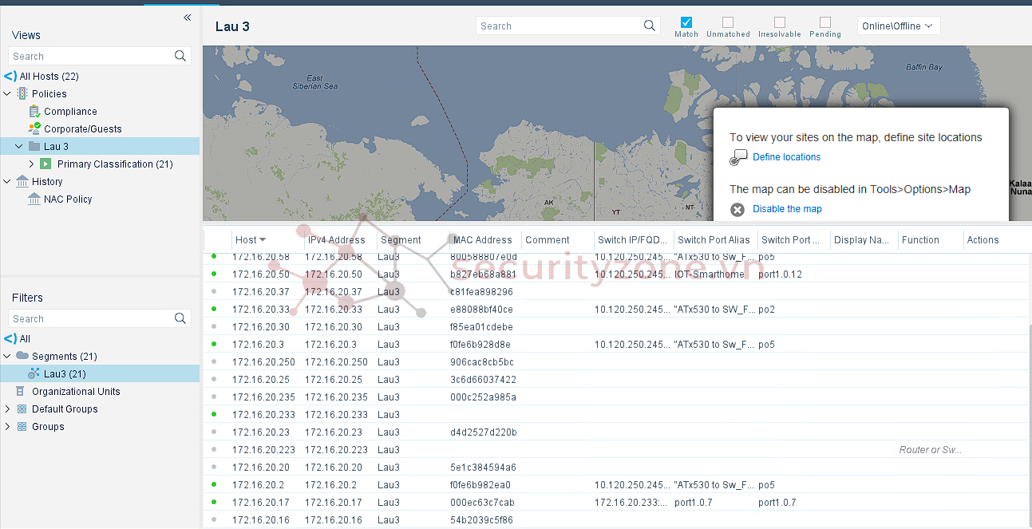Select the All filter icon
The height and width of the screenshot is (529, 1032).
tap(10, 339)
